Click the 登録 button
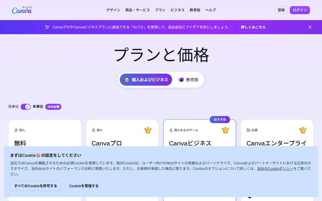This screenshot has height=201, width=322. point(281,10)
